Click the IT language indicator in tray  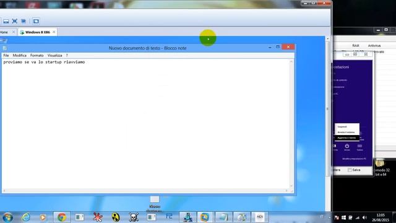pos(322,217)
